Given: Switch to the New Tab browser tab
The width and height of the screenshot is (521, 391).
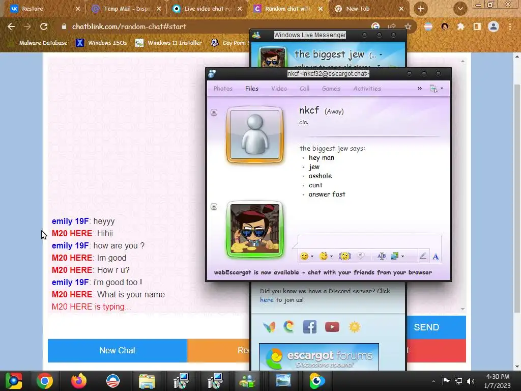Looking at the screenshot, I should tap(369, 9).
